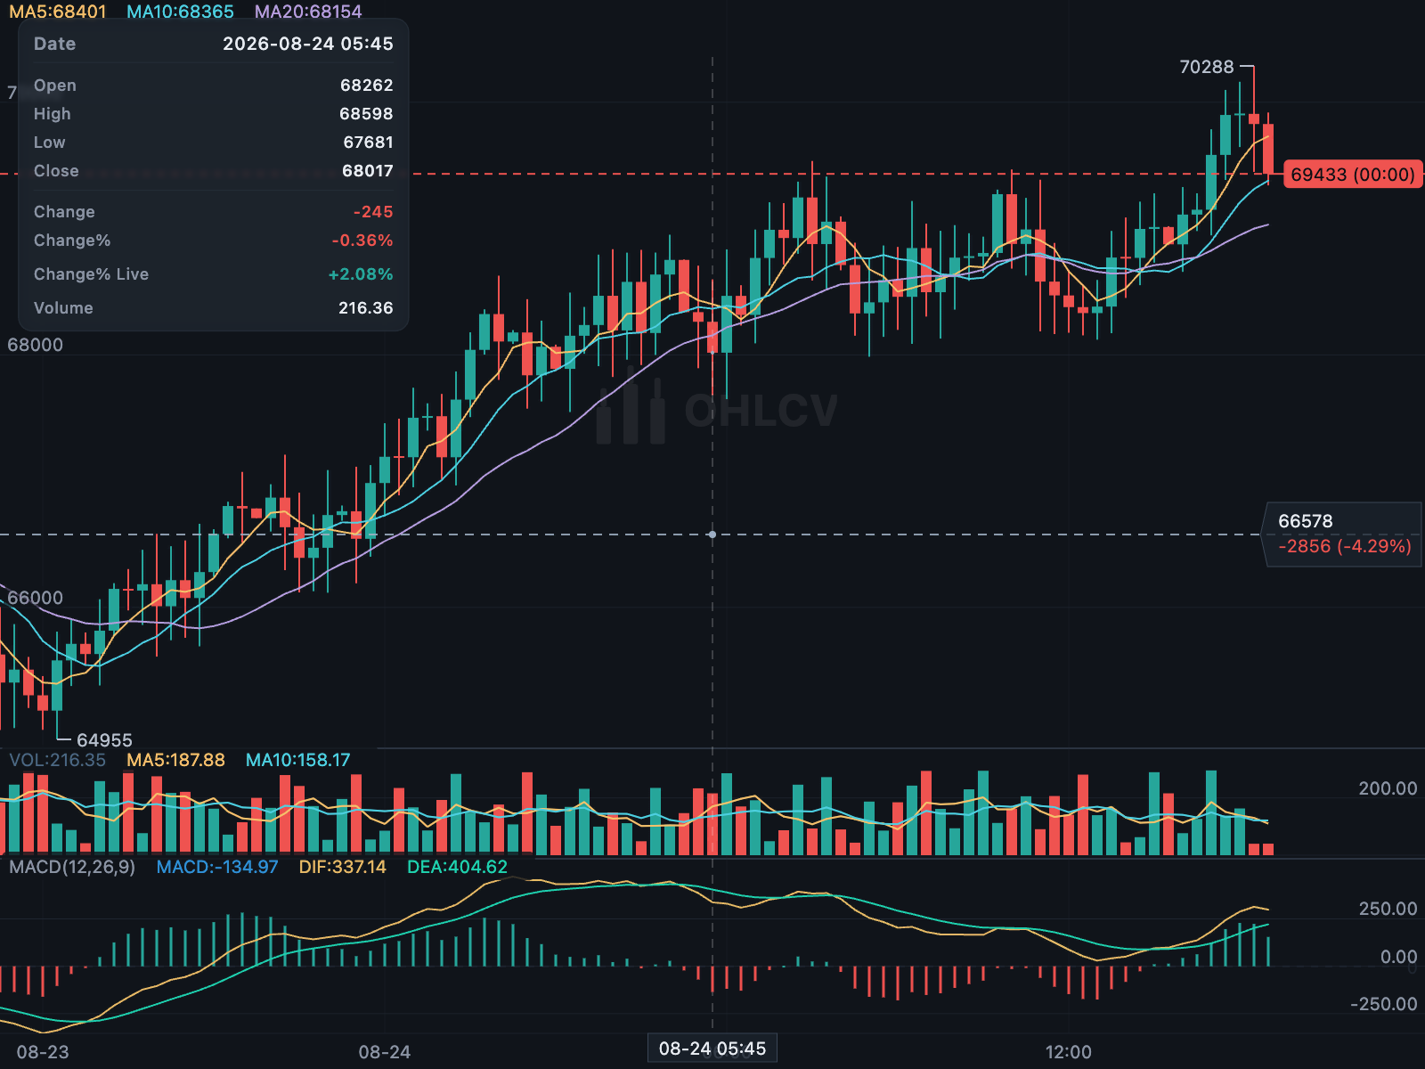Click the Change% value -0.36%
Screen dimensions: 1425x1069
click(362, 241)
